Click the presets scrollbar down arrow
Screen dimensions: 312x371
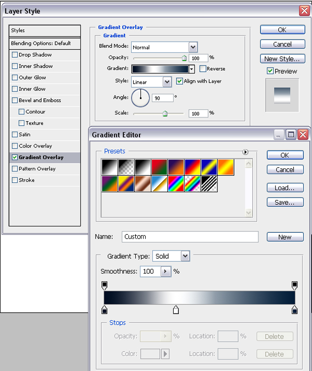point(249,213)
